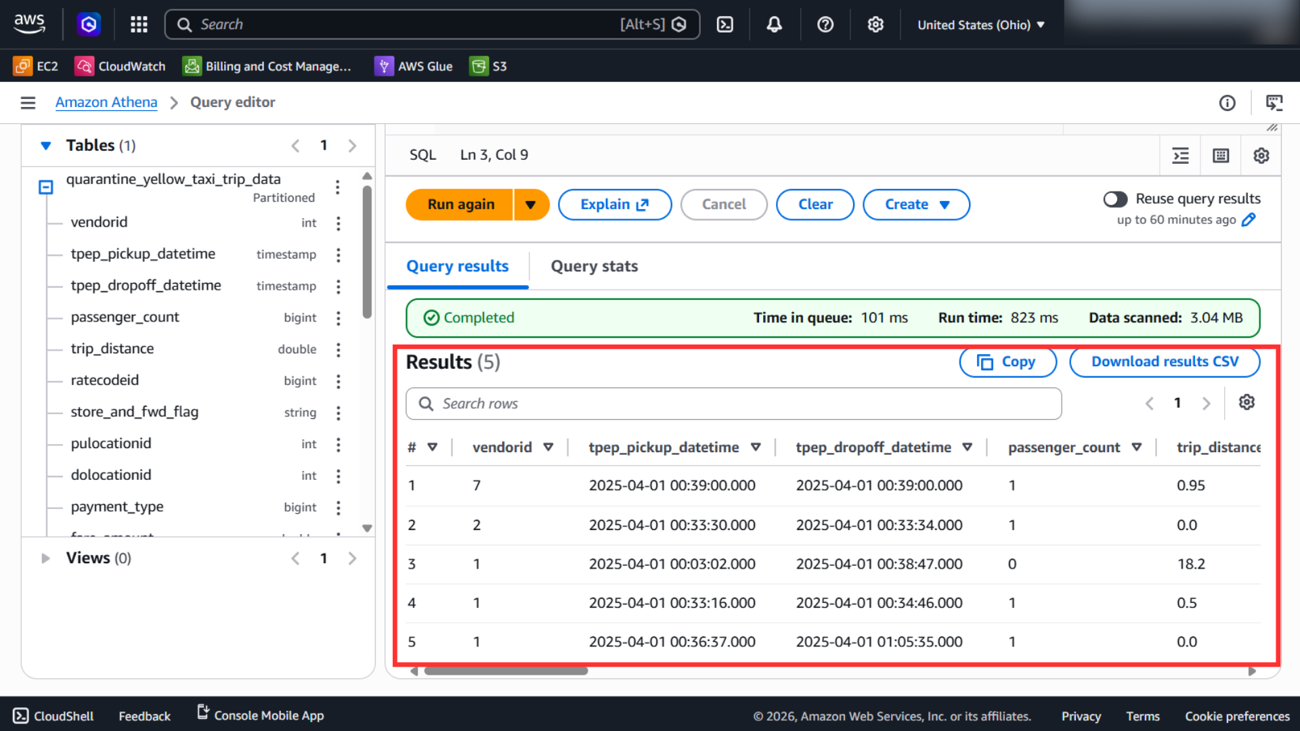Open actions menu for trip_distance column
The height and width of the screenshot is (731, 1300).
click(338, 349)
